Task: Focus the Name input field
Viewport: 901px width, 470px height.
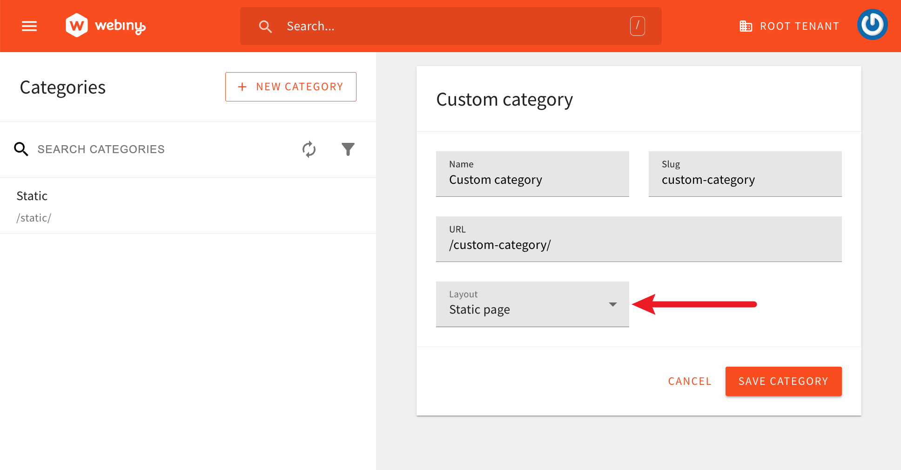Action: click(x=532, y=180)
